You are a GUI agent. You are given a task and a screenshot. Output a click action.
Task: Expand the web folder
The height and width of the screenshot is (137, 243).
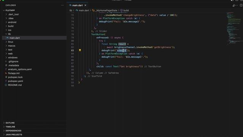click(10, 54)
